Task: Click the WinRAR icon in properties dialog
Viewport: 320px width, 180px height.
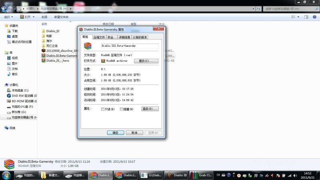Action: 88,46
